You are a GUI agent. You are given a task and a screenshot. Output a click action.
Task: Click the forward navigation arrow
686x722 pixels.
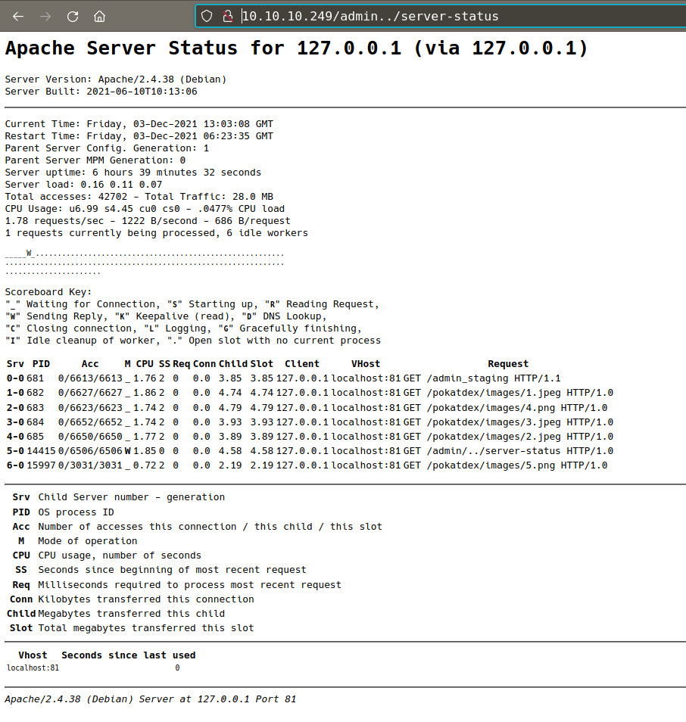45,16
